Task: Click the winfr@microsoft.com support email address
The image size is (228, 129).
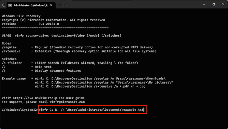Action: (x=67, y=102)
